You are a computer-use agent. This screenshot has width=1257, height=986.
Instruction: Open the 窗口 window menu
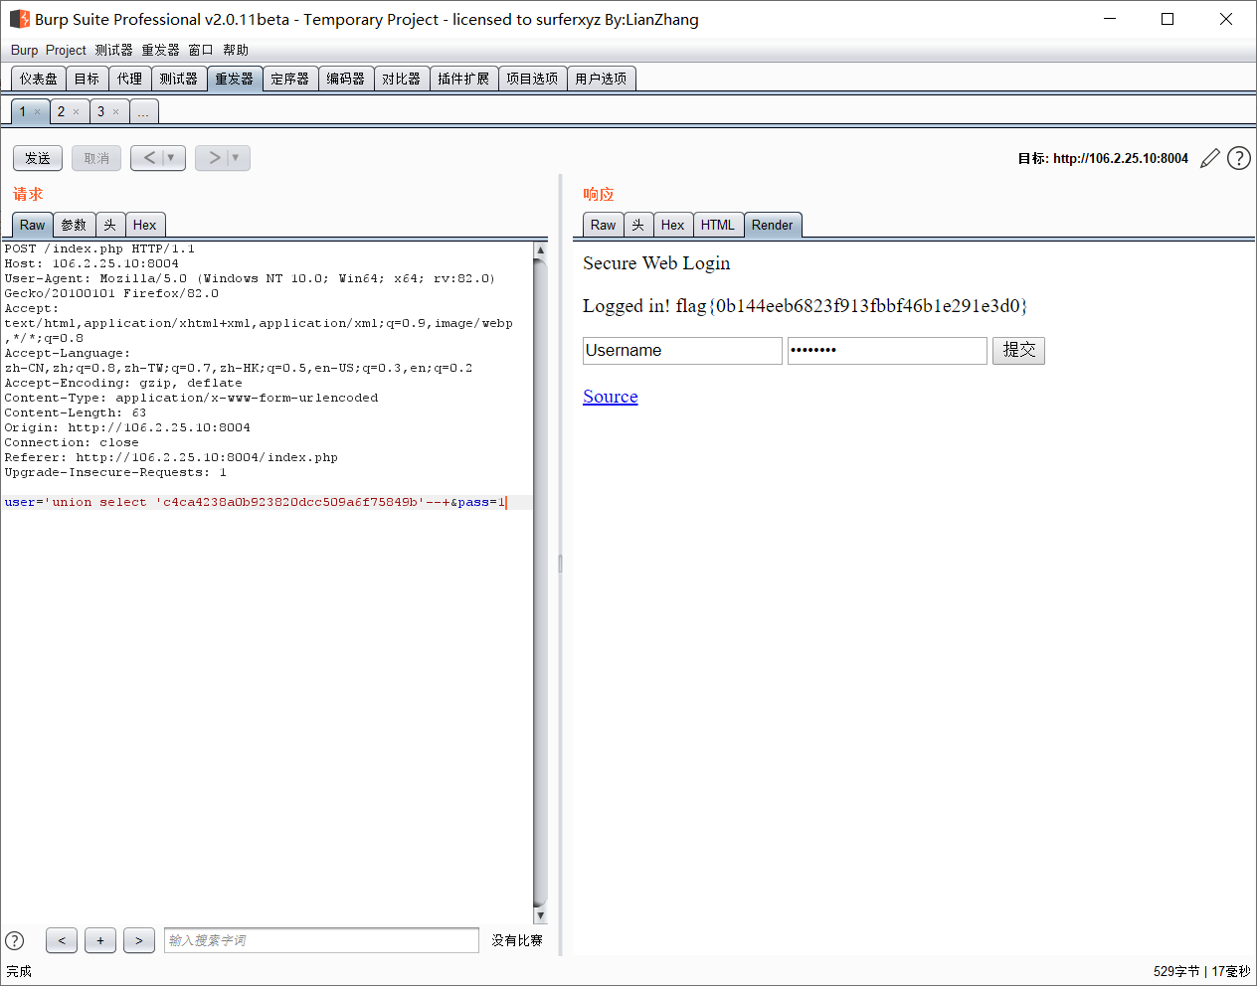pyautogui.click(x=201, y=50)
